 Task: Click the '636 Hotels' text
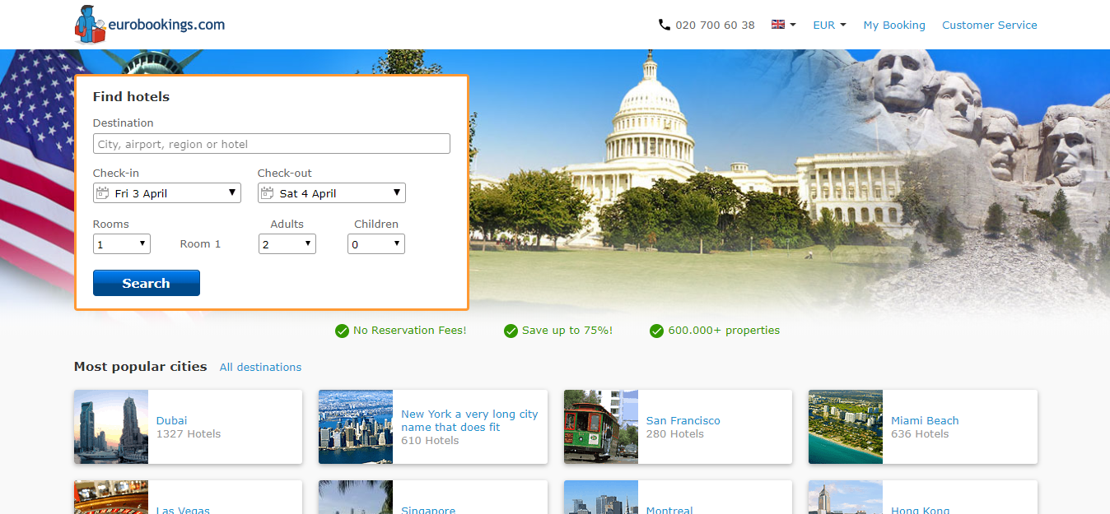(x=920, y=433)
